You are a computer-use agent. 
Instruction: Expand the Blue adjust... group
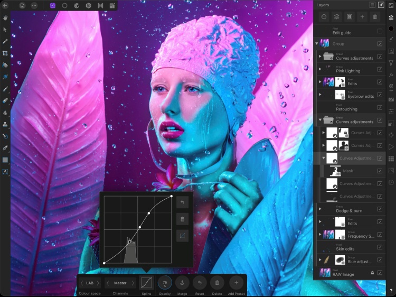click(x=320, y=260)
